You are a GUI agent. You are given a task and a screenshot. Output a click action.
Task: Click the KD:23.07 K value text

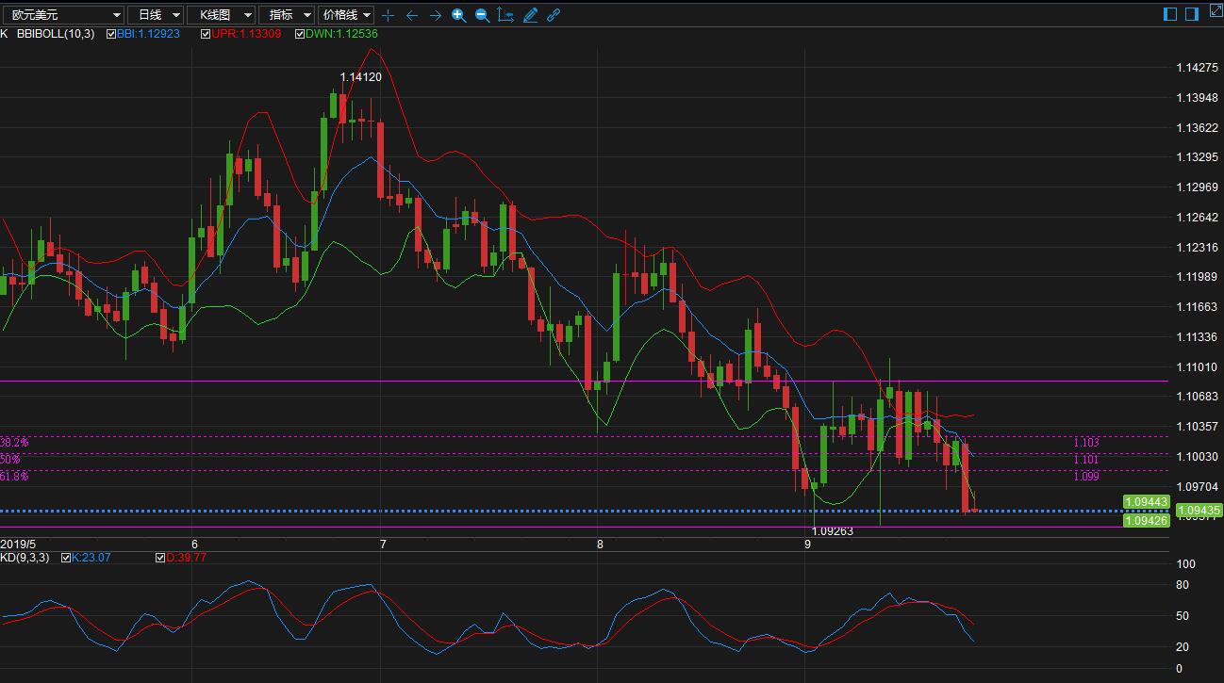pyautogui.click(x=91, y=558)
